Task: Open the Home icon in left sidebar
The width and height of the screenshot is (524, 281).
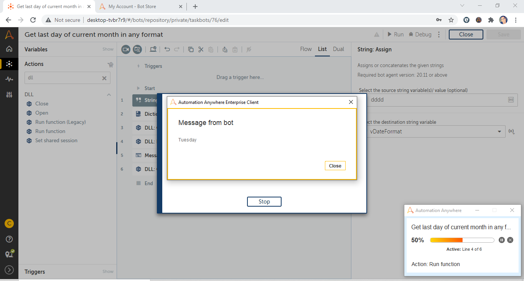Action: point(9,49)
